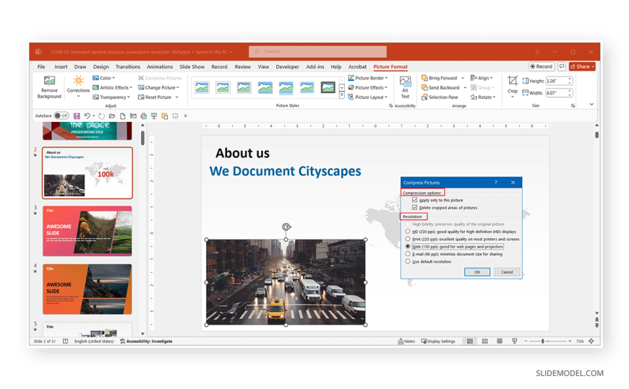Switch to Slide Sorter view
Viewport: 629px width, 389px height.
(484, 341)
